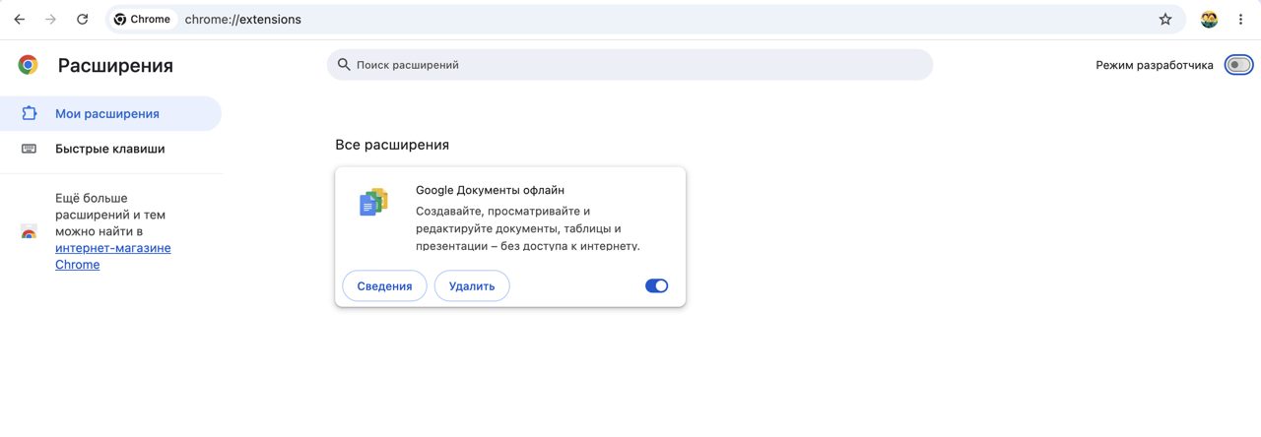Viewport: 1261px width, 437px height.
Task: Click the Расширения page title
Action: pos(115,66)
